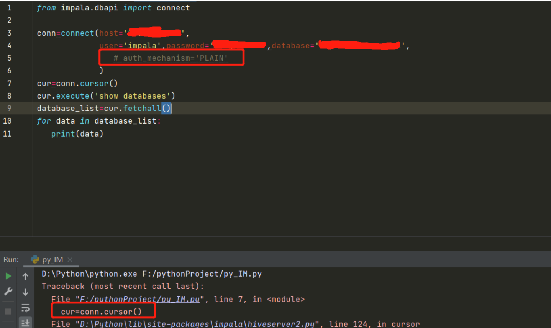Image resolution: width=551 pixels, height=328 pixels.
Task: Click the Python icon on py_IM tab
Action: pos(35,260)
